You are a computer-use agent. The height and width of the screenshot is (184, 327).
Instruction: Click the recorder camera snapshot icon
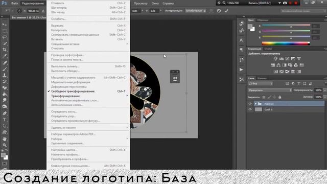click(285, 3)
